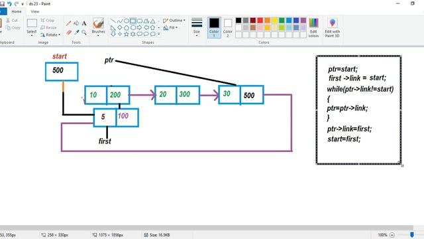Viewport: 424px width, 239px height.
Task: Select the Text tool
Action: (x=84, y=23)
